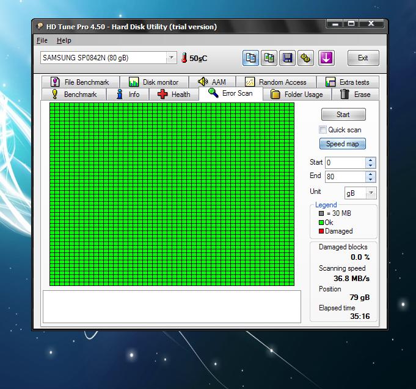Click the copy screenshot to clipboard icon
Image resolution: width=416 pixels, height=389 pixels.
tap(269, 58)
